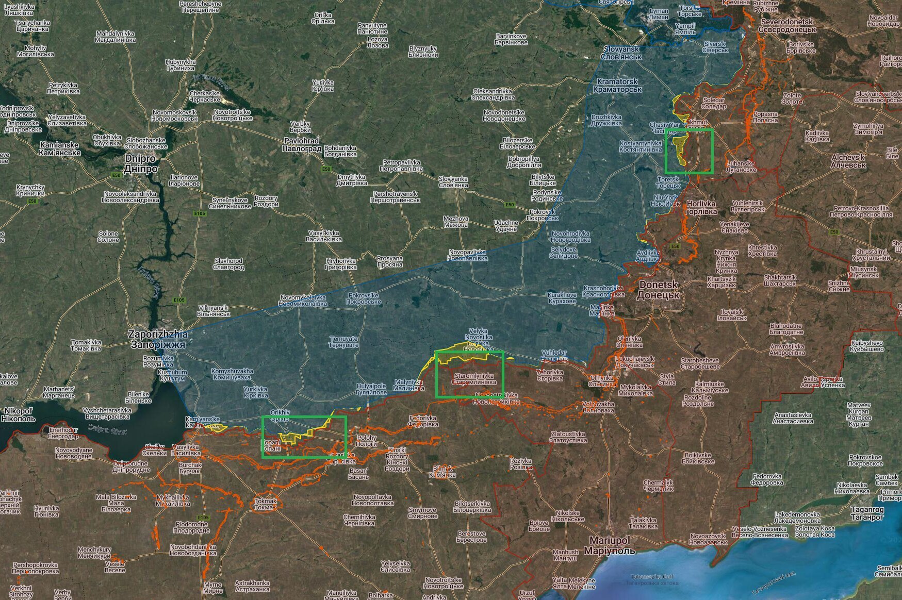Select the Rozivka label

click(x=520, y=464)
